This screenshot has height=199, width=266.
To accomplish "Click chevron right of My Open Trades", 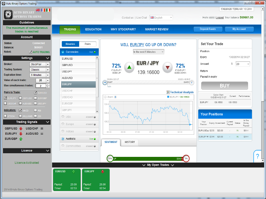I will point(173,165).
